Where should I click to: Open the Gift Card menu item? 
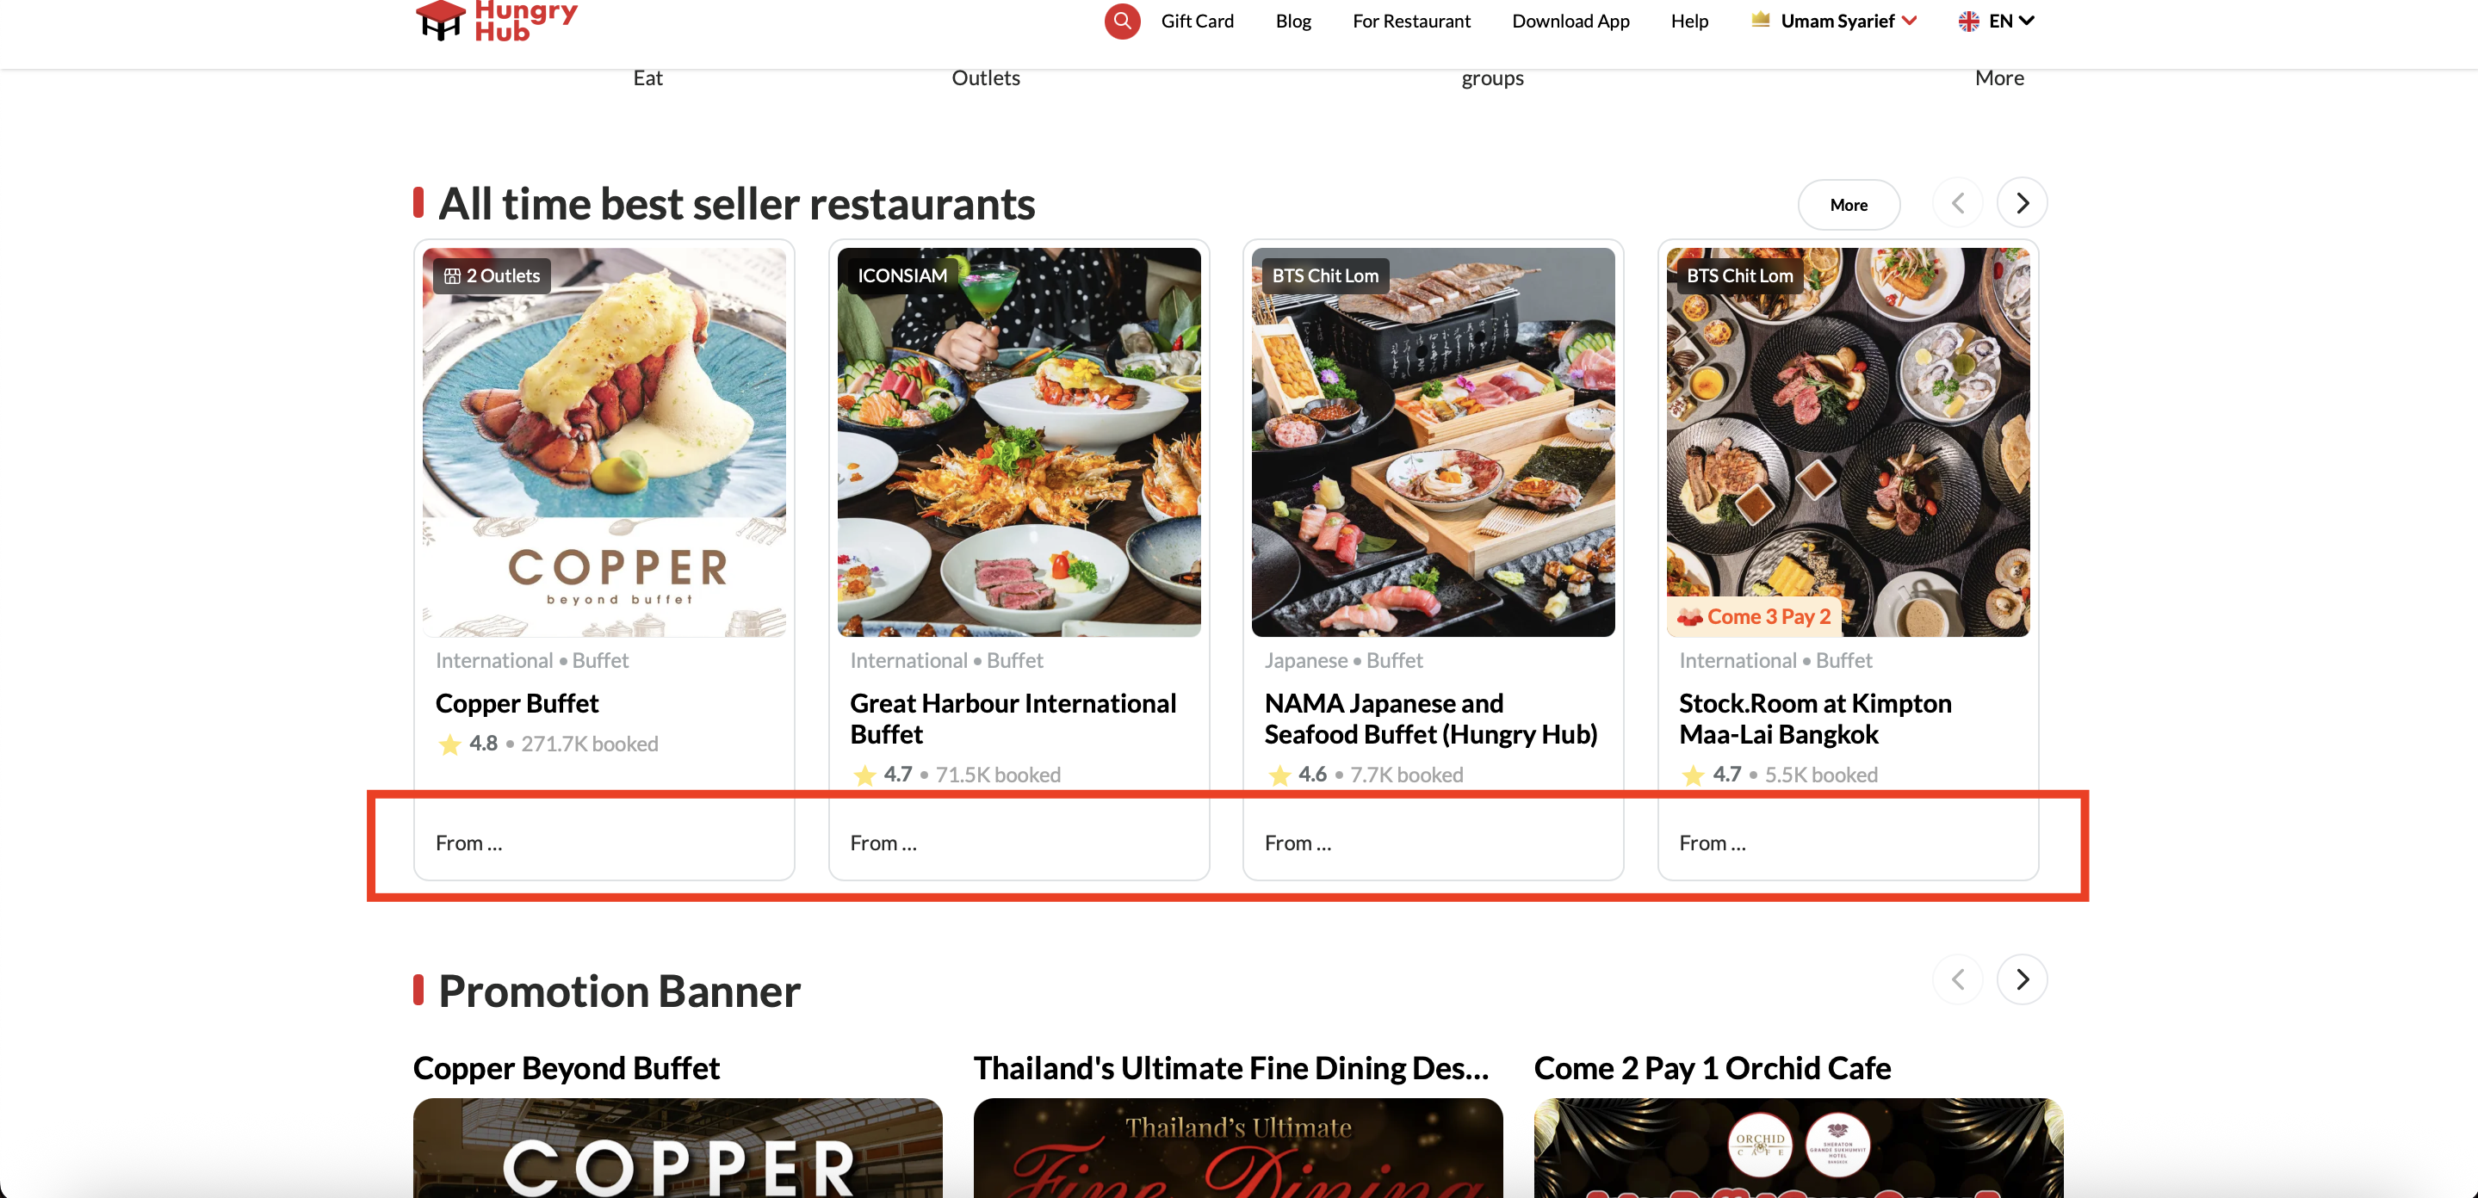tap(1197, 22)
